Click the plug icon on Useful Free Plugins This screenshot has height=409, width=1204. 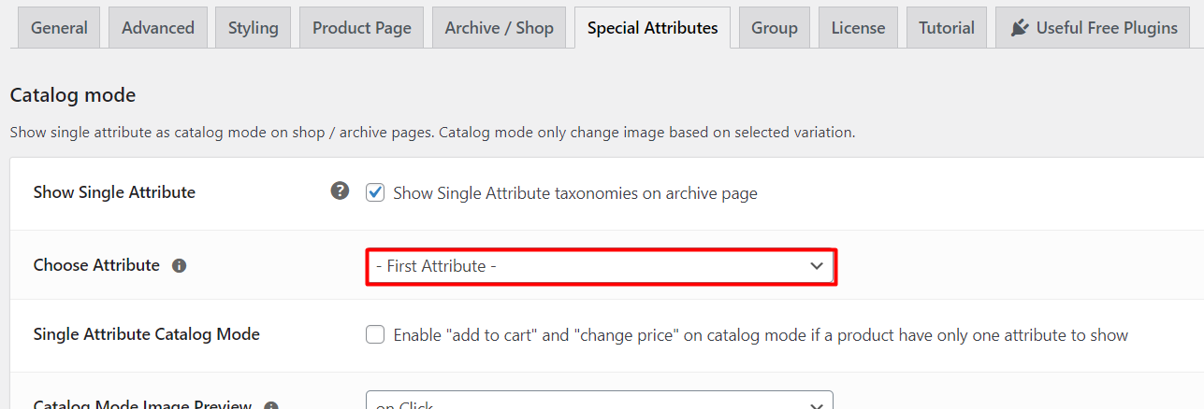tap(1020, 28)
